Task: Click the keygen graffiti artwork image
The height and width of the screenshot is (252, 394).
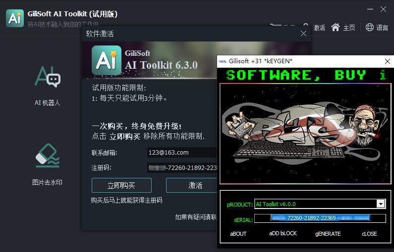Action: tap(305, 133)
